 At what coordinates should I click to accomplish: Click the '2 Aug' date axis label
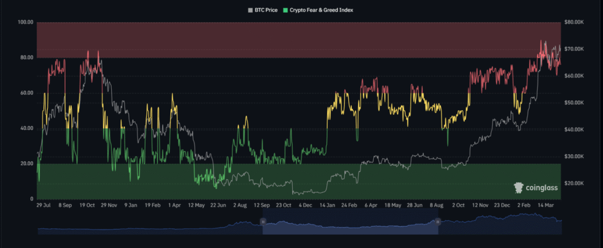pos(240,205)
